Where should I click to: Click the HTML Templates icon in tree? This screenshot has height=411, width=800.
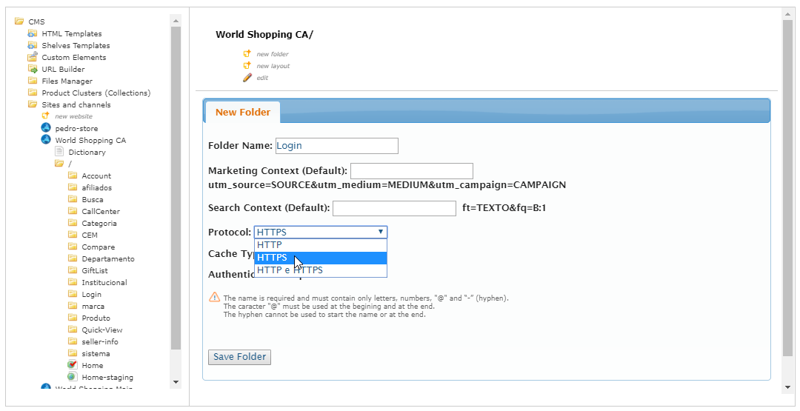point(33,33)
